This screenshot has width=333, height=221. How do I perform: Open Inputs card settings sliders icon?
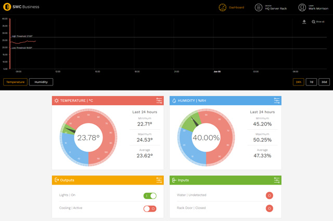point(277,180)
